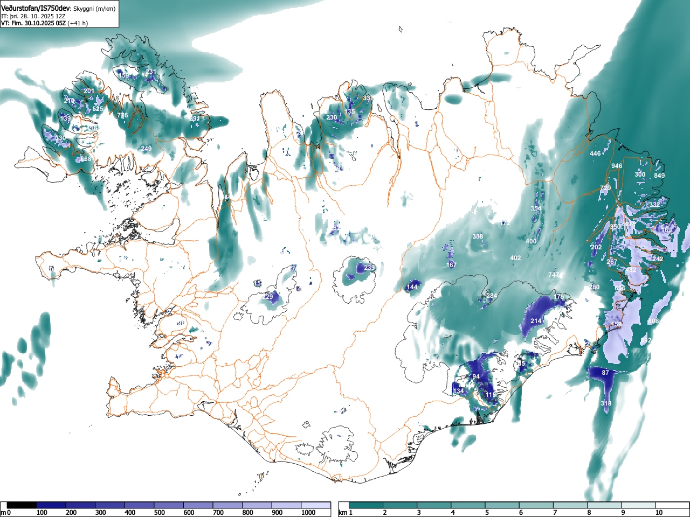Pick the dark navy 100–200 m legend swatch
The image size is (690, 517).
coord(51,505)
